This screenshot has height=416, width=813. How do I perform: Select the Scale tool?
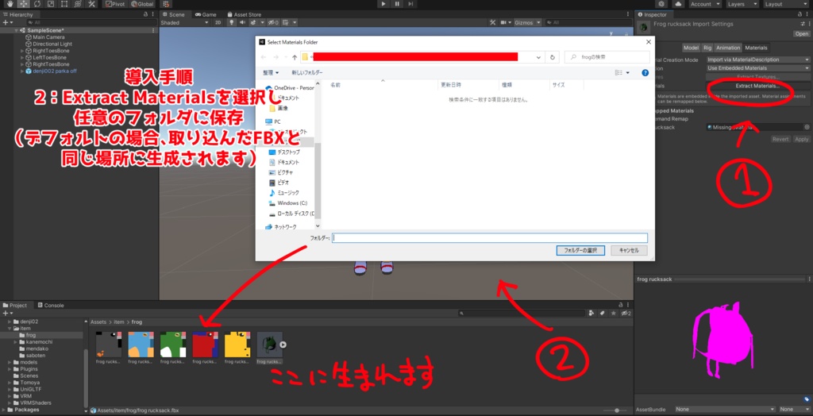50,4
